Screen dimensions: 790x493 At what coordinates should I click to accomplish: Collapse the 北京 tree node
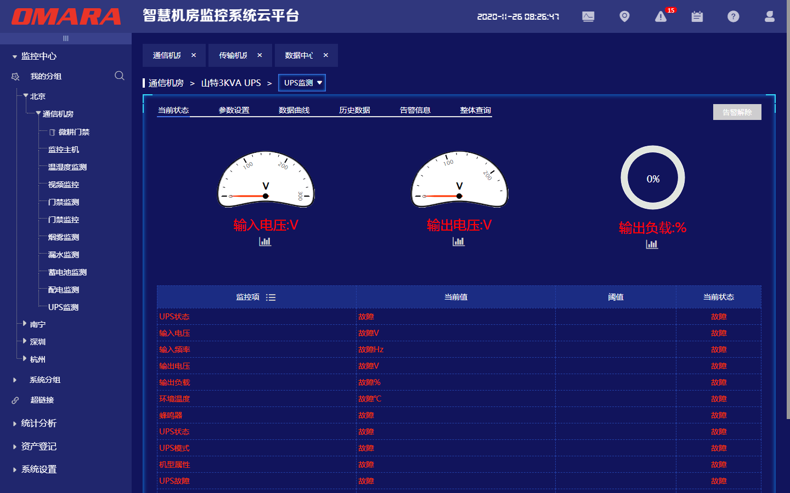[26, 96]
